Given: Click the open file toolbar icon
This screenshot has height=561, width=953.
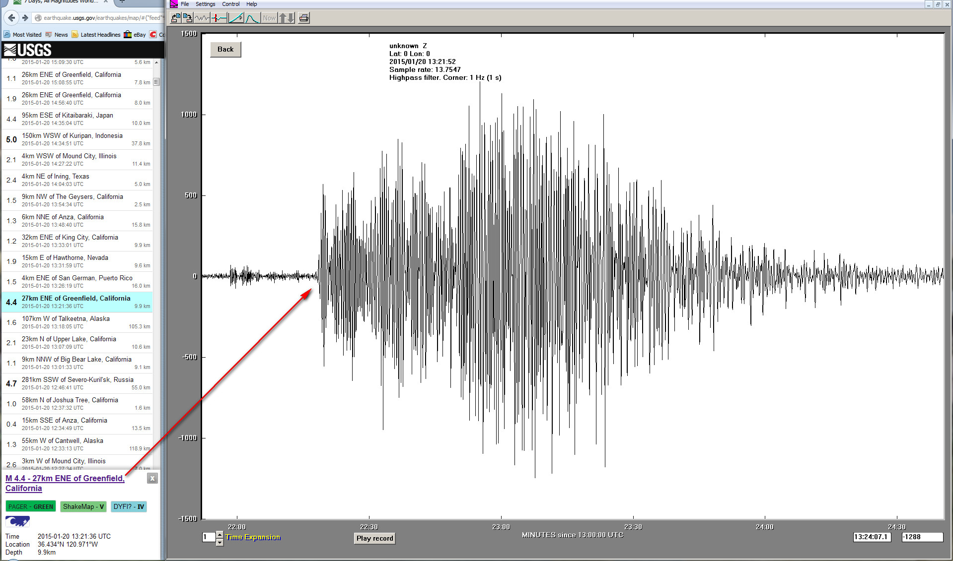Looking at the screenshot, I should pyautogui.click(x=175, y=18).
